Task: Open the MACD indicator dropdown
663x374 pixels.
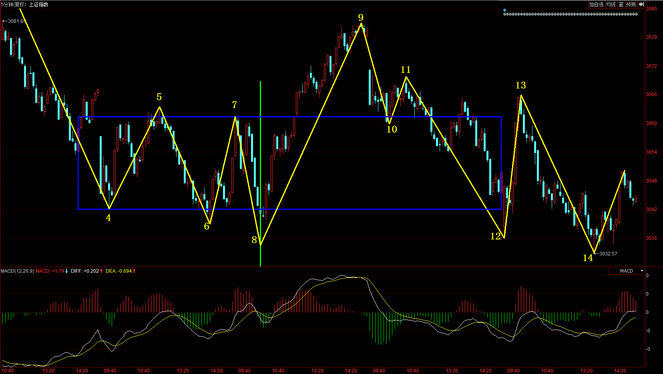Action: (642, 271)
